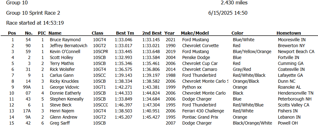Click the Make/Model column header
The width and height of the screenshot is (318, 128).
click(x=195, y=33)
